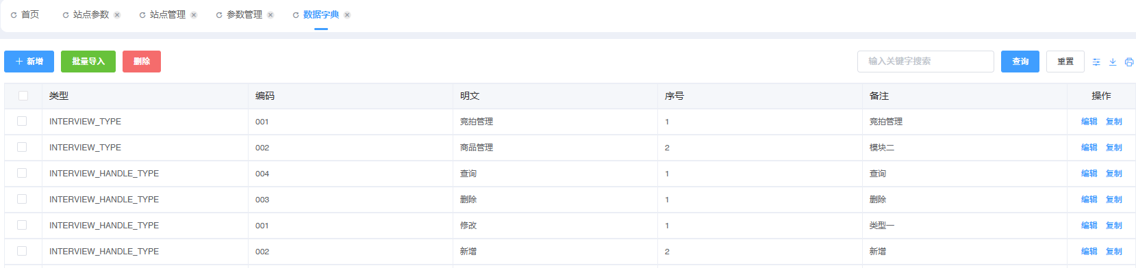Close the 参数管理 tab
This screenshot has height=268, width=1136.
tap(270, 15)
